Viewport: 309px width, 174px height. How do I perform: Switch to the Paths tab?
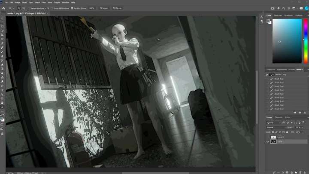point(288,117)
